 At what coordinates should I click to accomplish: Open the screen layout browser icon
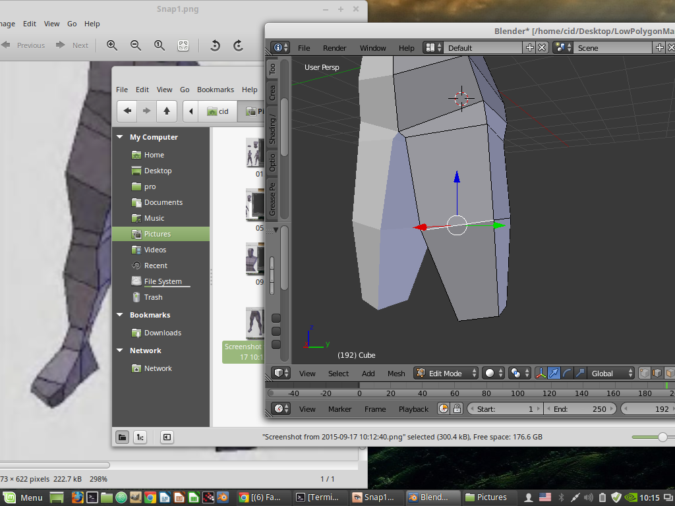tap(432, 47)
